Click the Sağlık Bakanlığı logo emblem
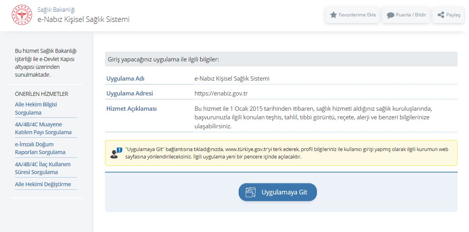Viewport: 469px width, 232px height. (x=22, y=15)
